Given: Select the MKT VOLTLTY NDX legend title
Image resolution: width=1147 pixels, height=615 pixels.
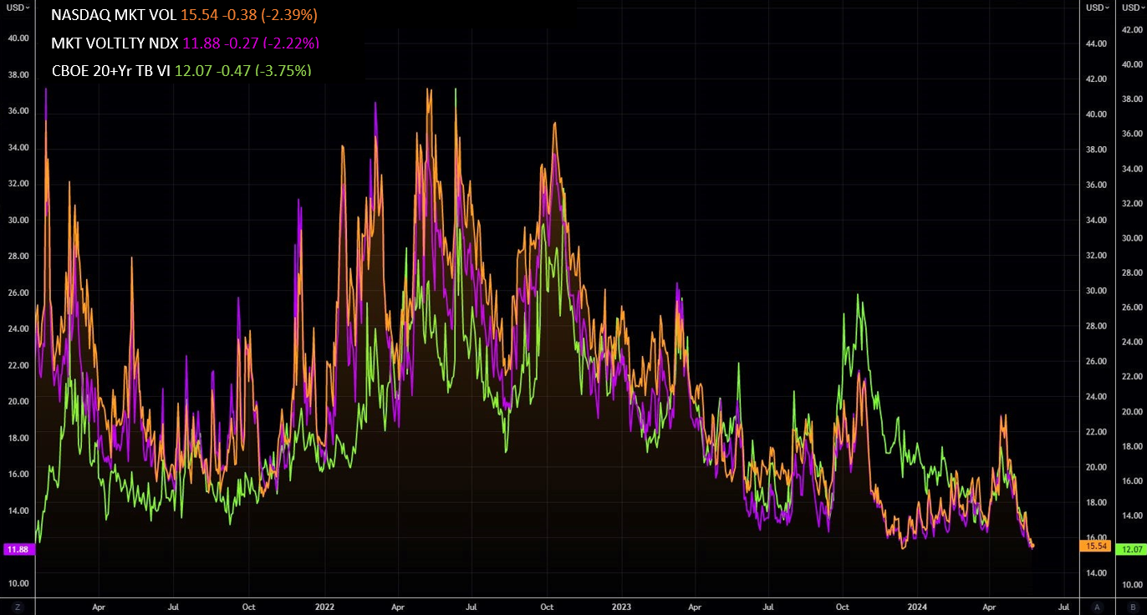Looking at the screenshot, I should click(x=115, y=43).
